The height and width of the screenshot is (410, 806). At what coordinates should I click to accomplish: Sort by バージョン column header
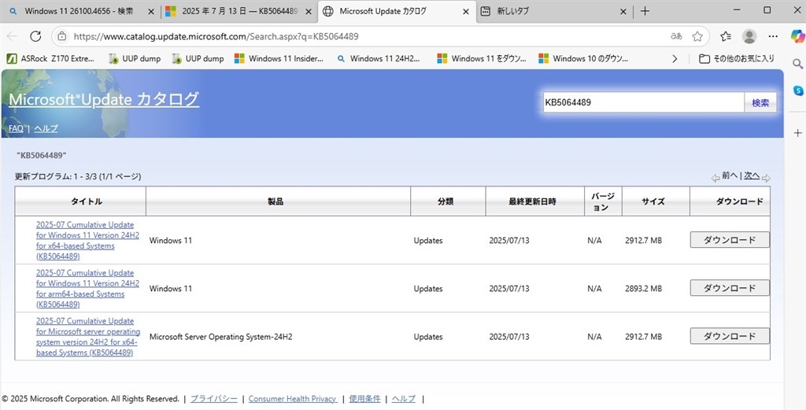click(x=602, y=201)
